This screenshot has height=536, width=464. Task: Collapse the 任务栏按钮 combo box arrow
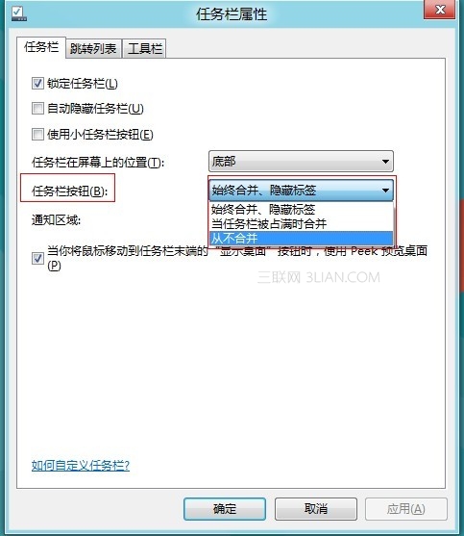point(385,190)
